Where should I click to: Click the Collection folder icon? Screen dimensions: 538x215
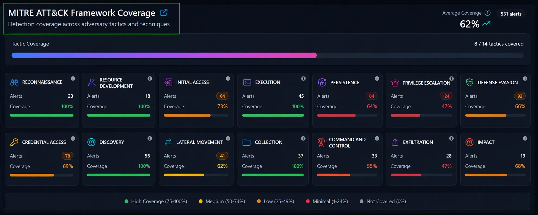pos(246,142)
